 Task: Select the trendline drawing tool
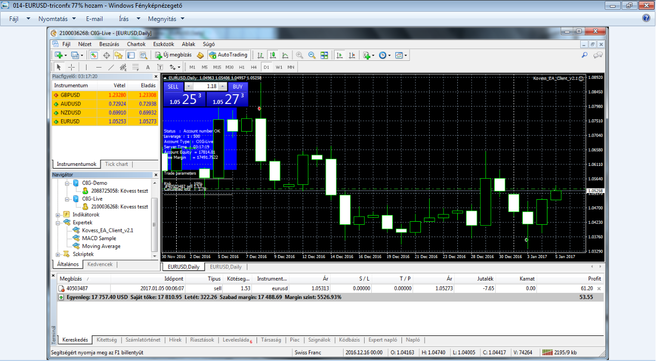pos(111,67)
